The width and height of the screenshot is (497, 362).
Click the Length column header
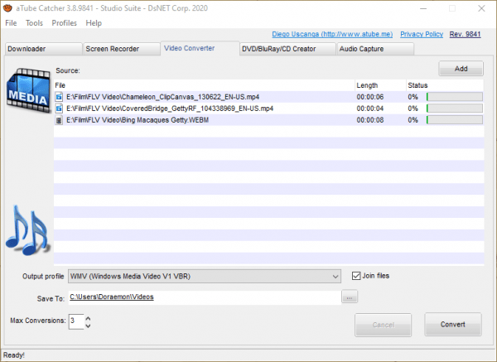point(380,85)
